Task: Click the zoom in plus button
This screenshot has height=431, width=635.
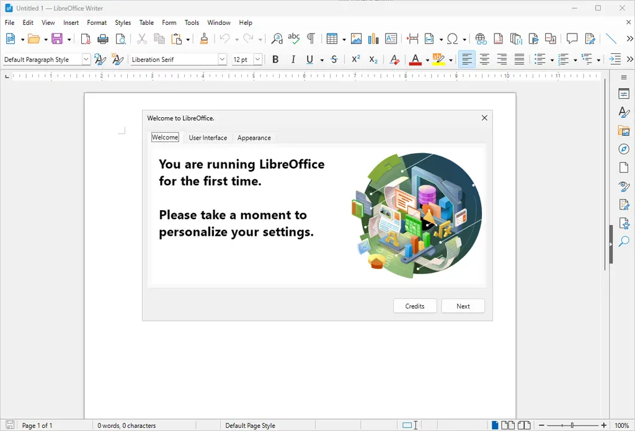Action: pyautogui.click(x=604, y=425)
